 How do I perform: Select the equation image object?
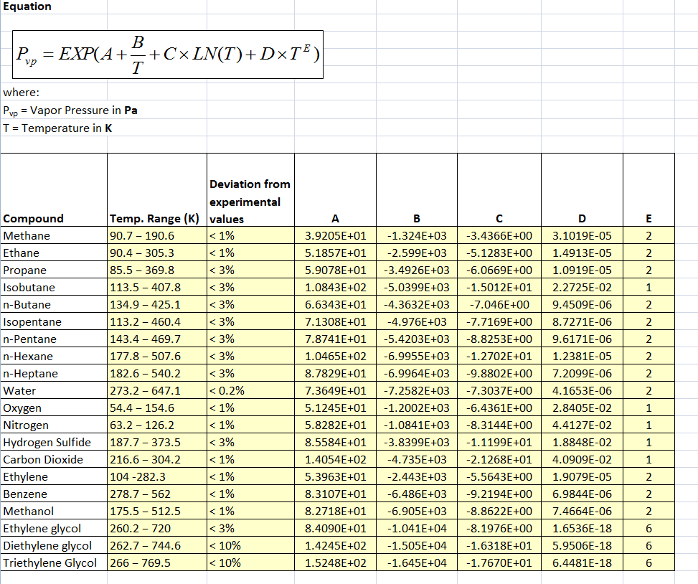click(x=166, y=54)
